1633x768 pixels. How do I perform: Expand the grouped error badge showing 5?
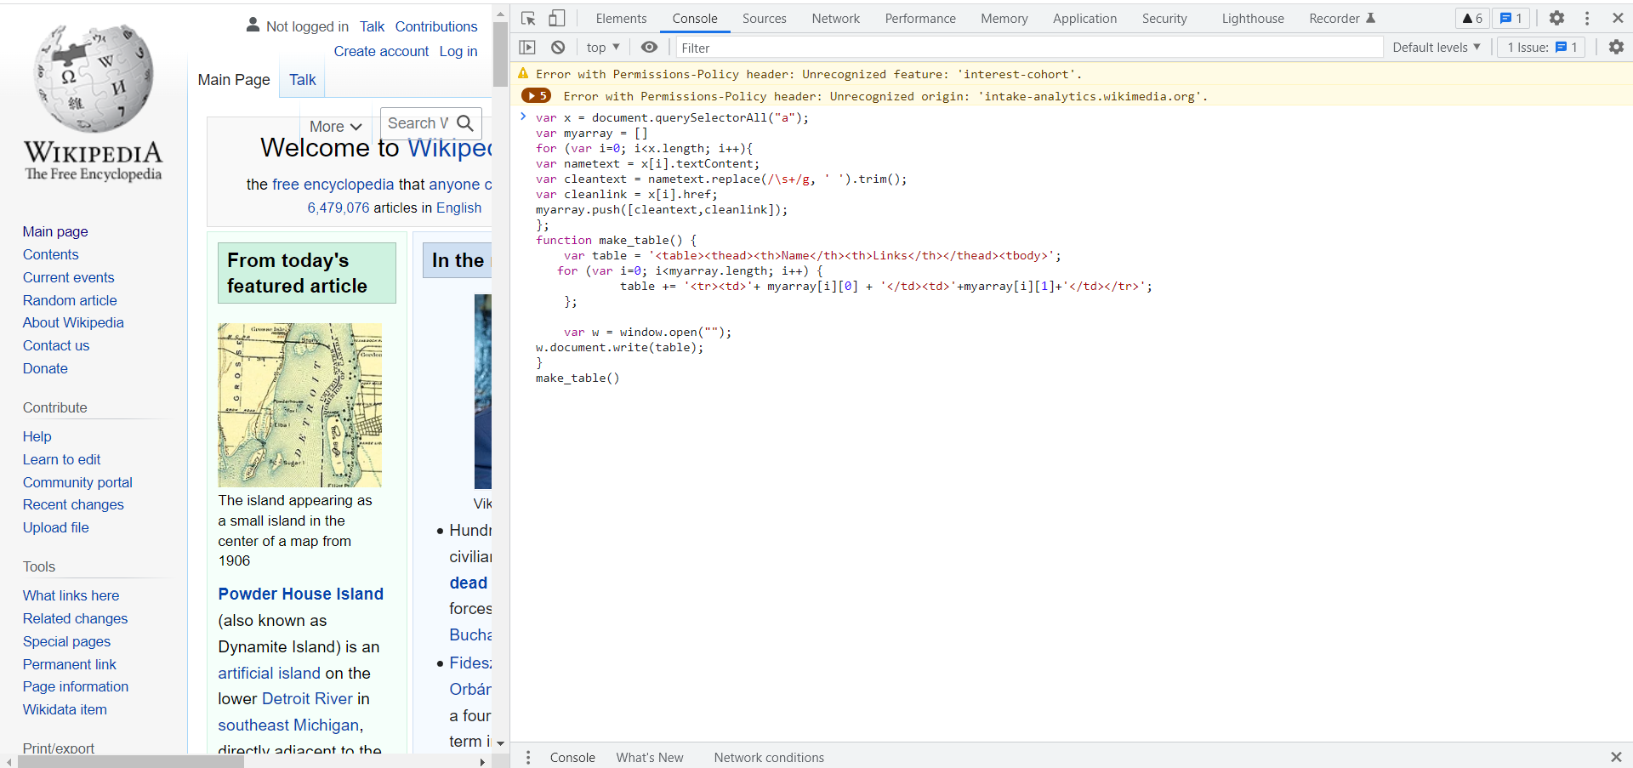coord(536,96)
